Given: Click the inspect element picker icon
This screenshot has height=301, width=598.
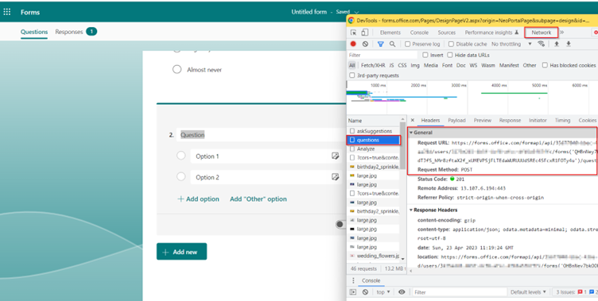Looking at the screenshot, I should 354,33.
